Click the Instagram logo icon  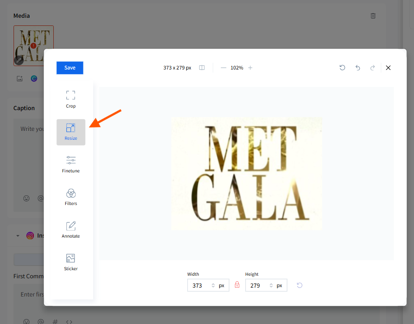click(x=30, y=235)
